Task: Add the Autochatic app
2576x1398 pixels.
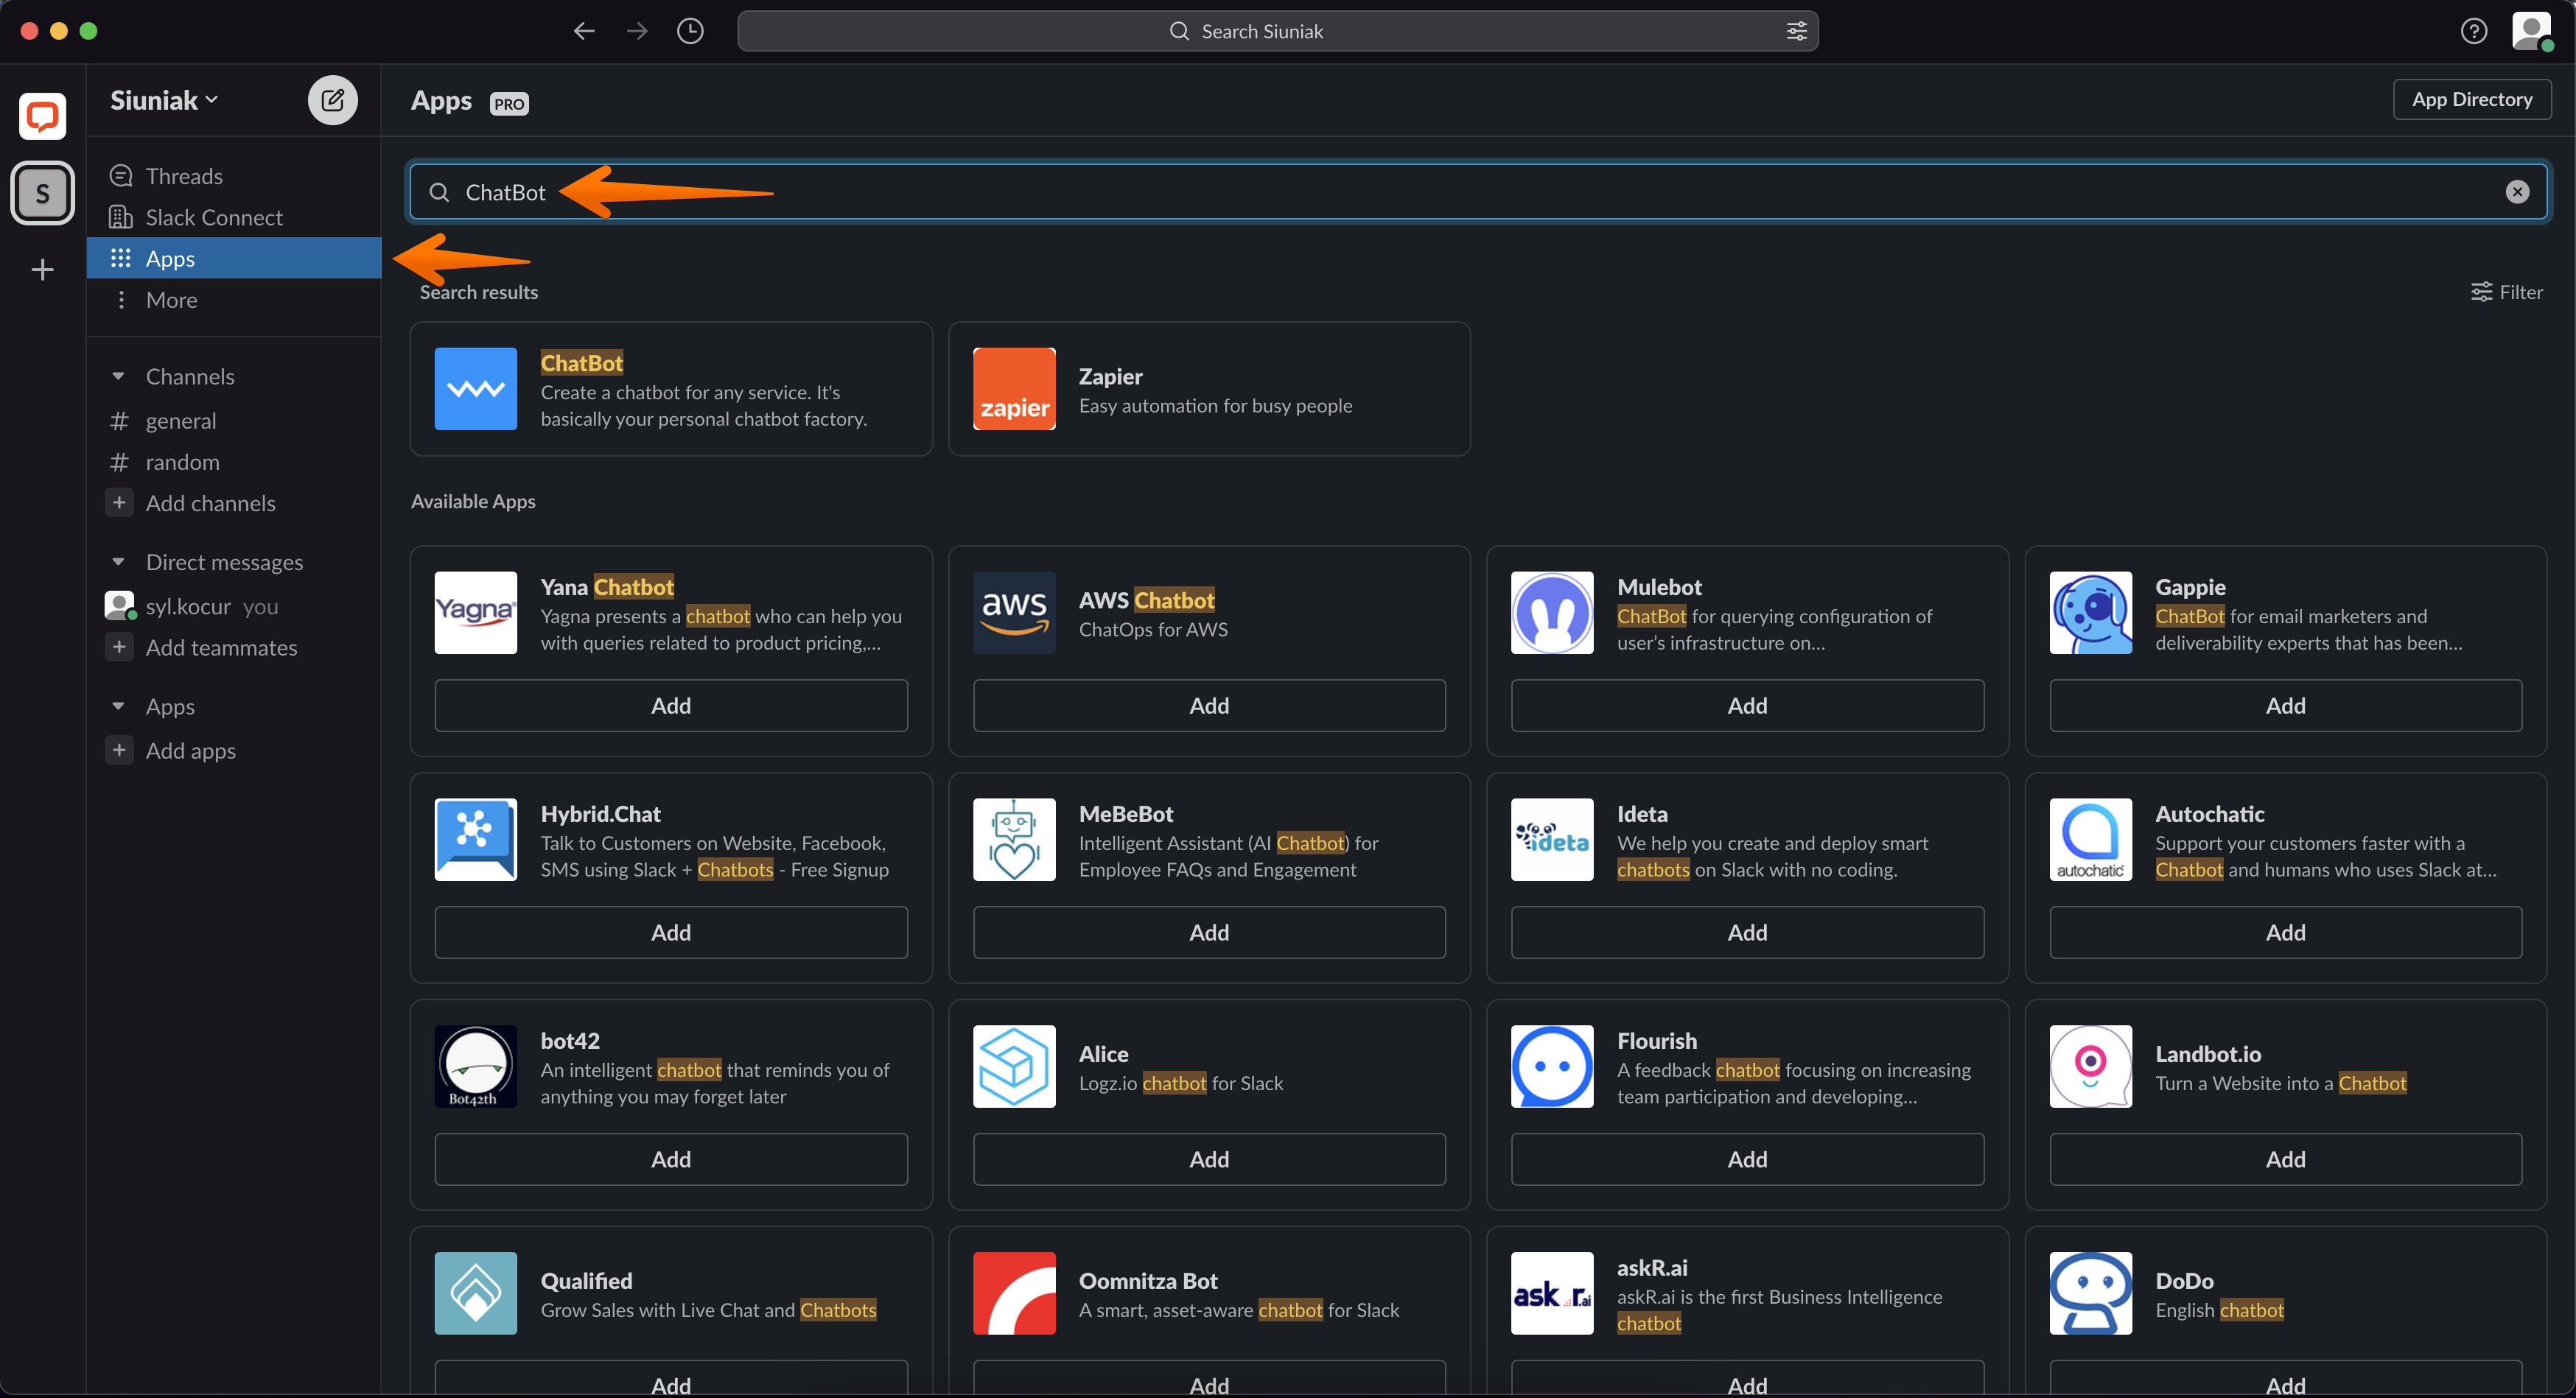Action: (x=2285, y=932)
